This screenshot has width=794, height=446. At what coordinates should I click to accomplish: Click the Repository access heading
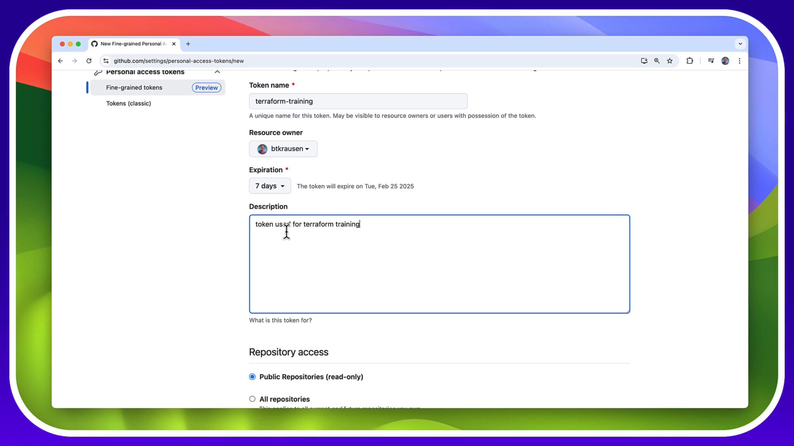tap(289, 352)
